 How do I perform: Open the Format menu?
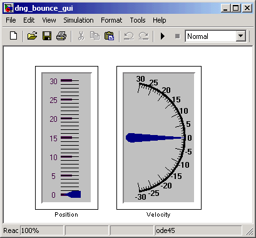[111, 20]
